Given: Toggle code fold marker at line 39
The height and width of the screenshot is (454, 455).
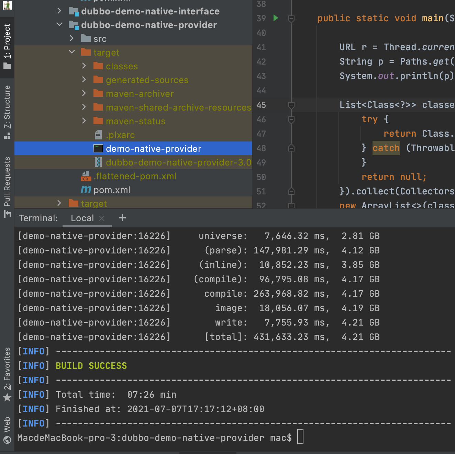Looking at the screenshot, I should point(291,19).
